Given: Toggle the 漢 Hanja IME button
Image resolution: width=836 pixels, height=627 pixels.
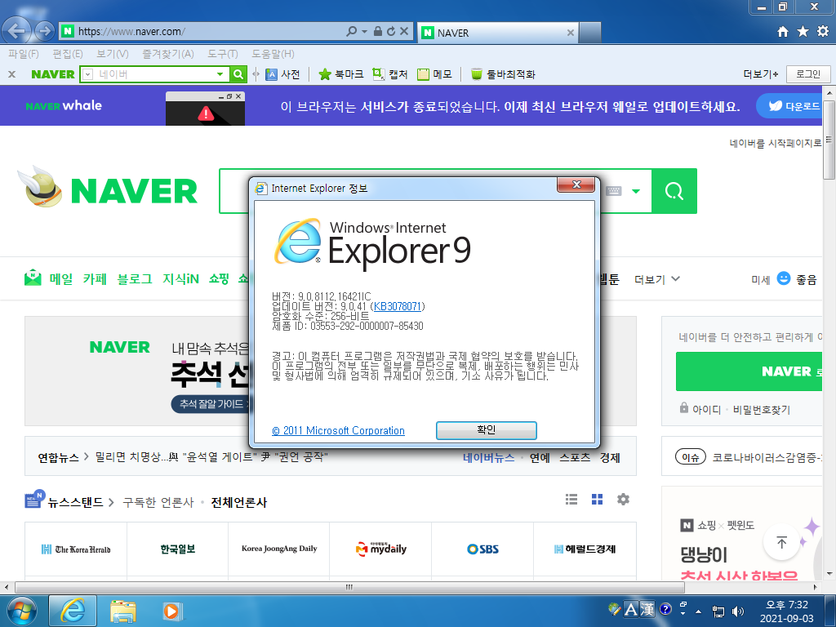Looking at the screenshot, I should pyautogui.click(x=647, y=609).
